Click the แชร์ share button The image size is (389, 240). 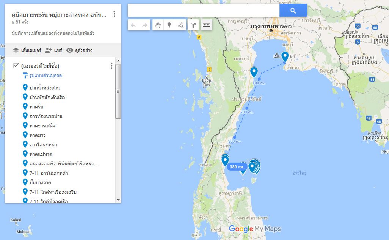point(53,50)
